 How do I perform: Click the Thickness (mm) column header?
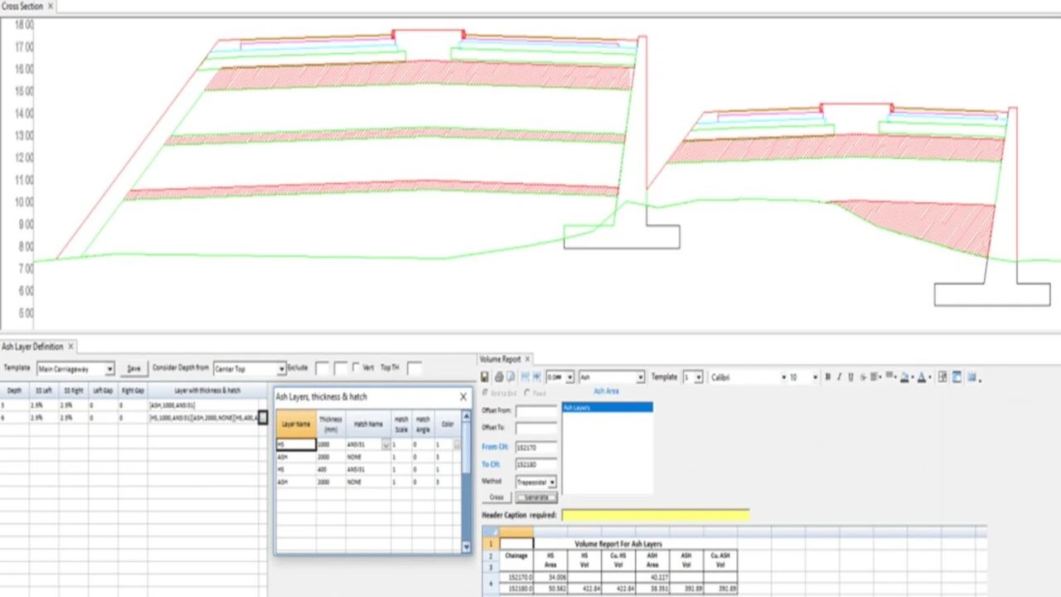331,424
